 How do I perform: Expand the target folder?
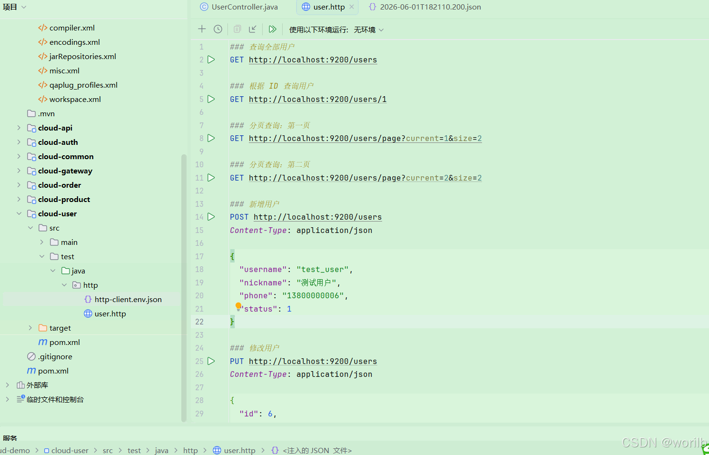click(x=30, y=328)
